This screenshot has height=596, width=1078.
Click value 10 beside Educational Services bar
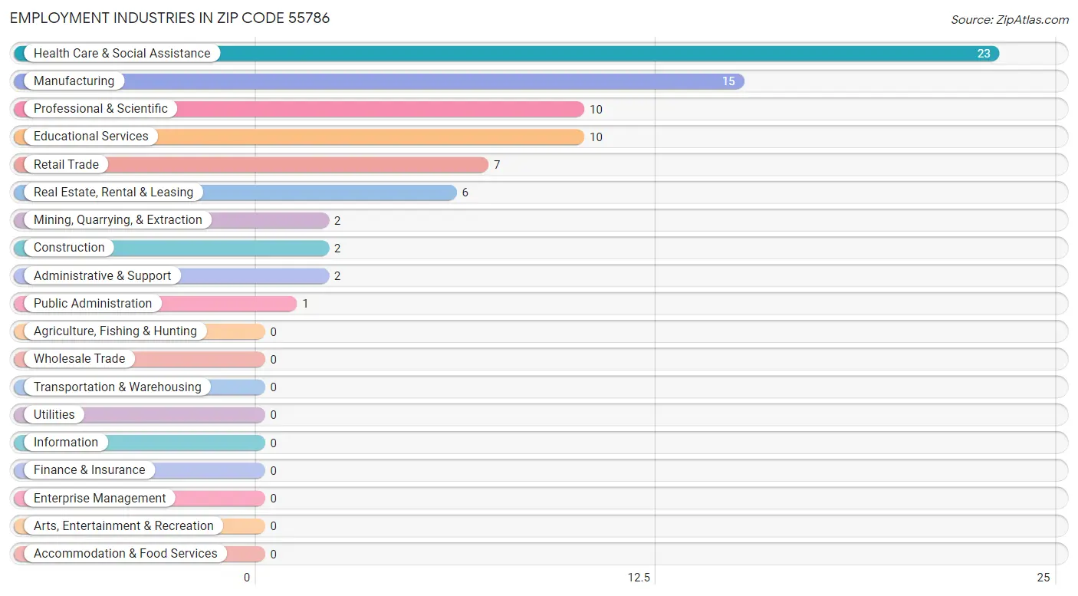(x=596, y=137)
